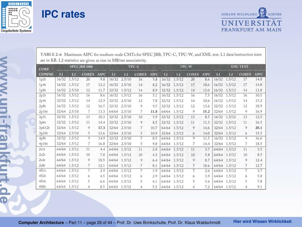Image resolution: width=302 pixels, height=227 pixels.
Task: Select the '2s1t' row label
Action: (x=42, y=149)
